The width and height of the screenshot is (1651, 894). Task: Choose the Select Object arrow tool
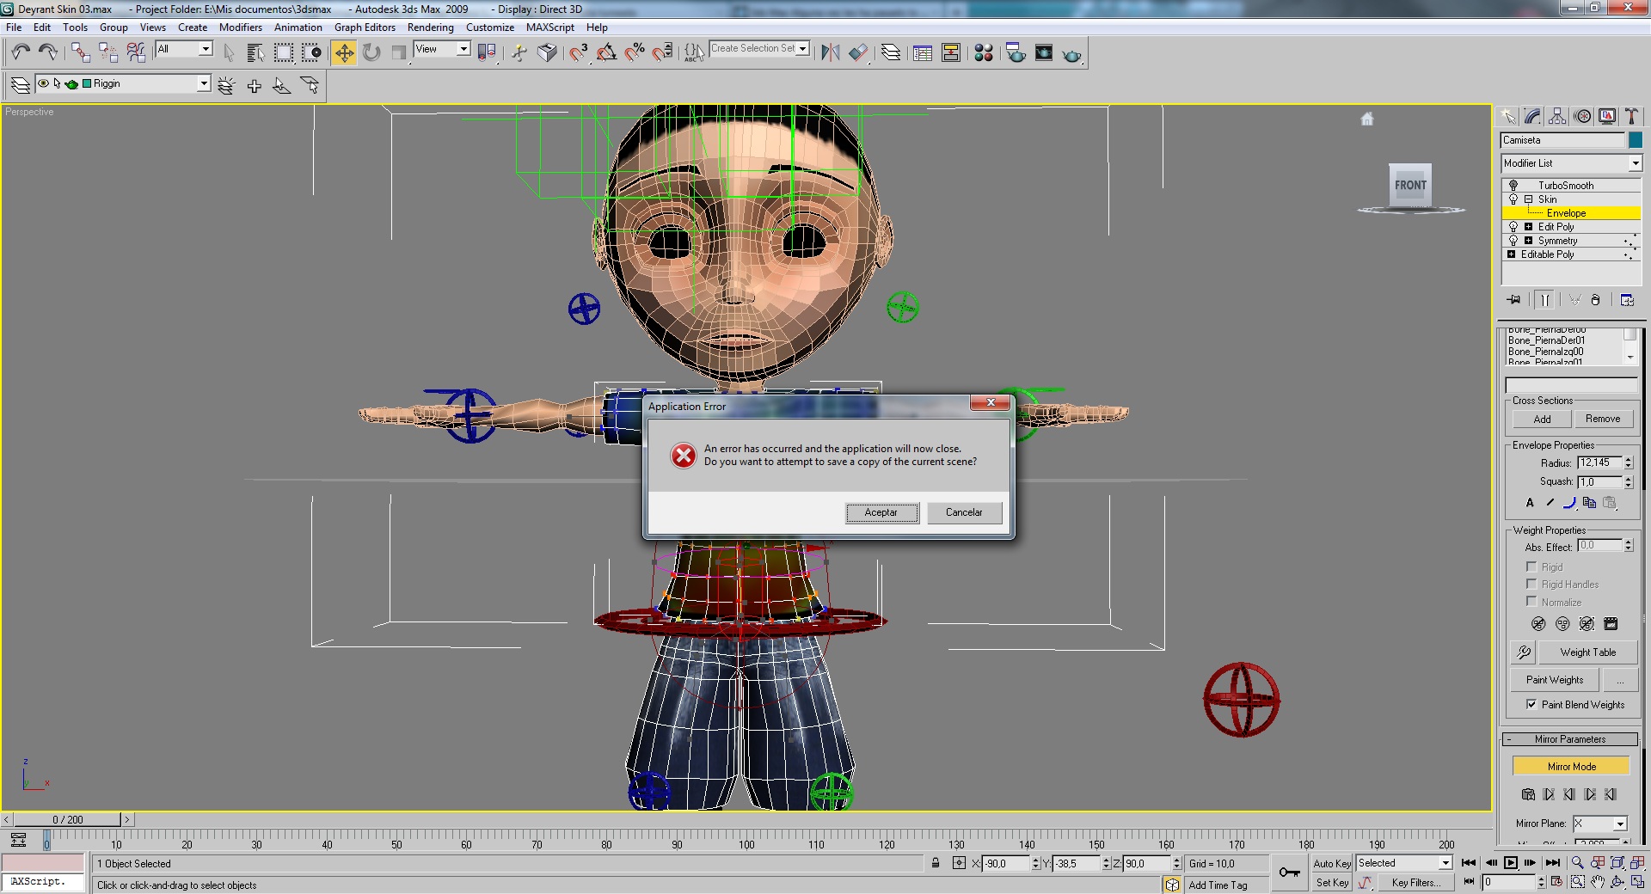coord(229,52)
